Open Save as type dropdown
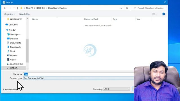 (x=79, y=78)
